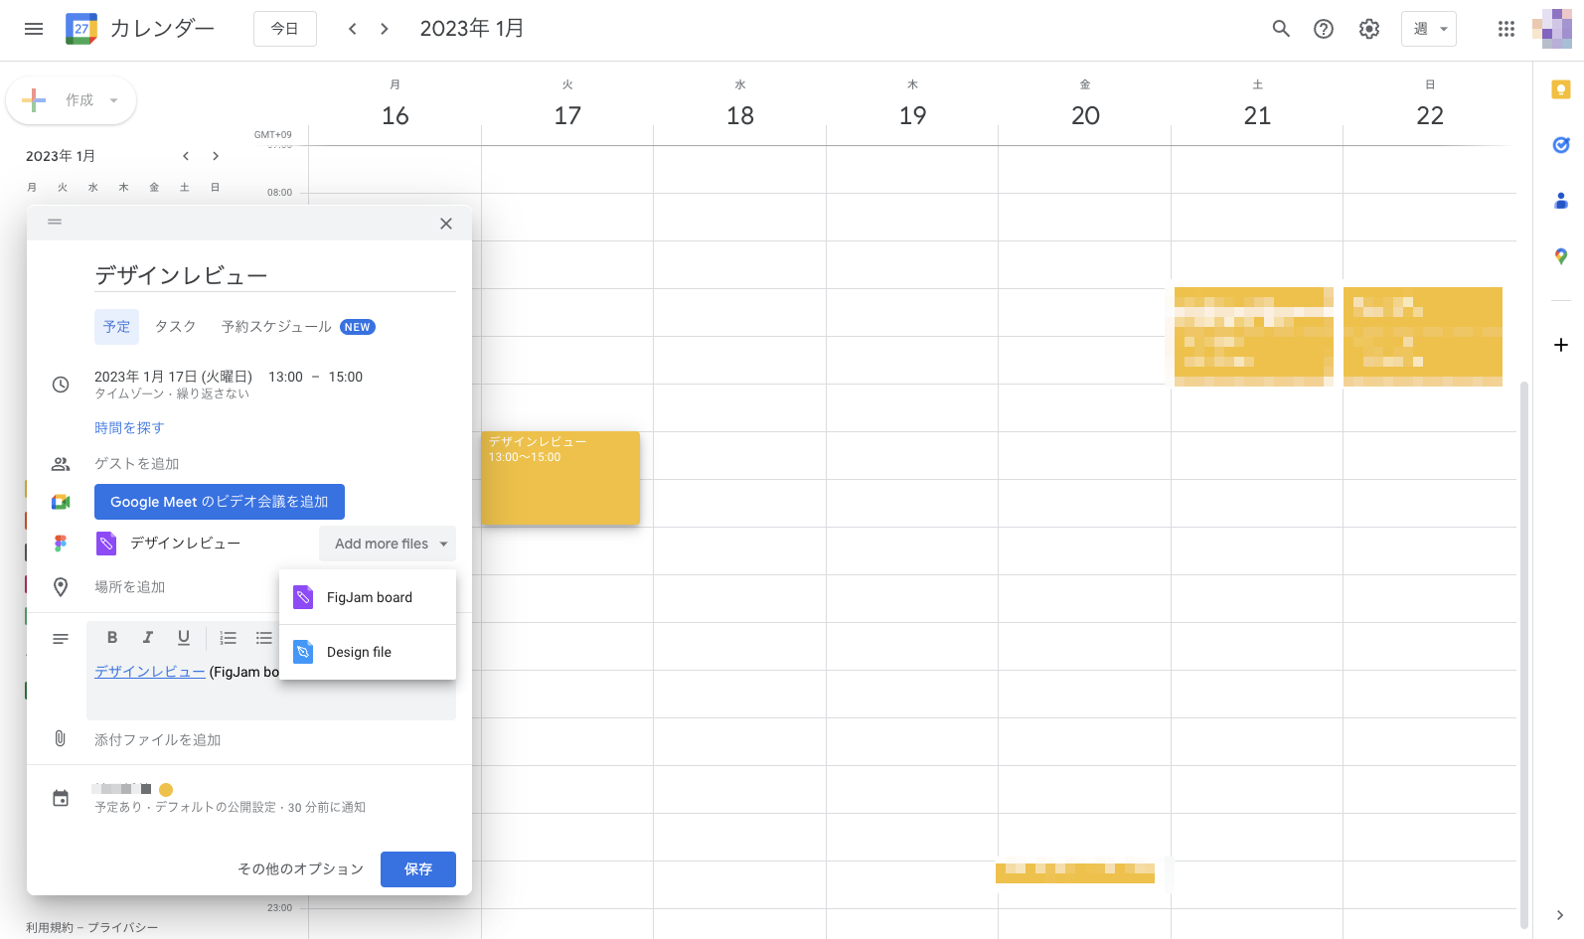1584x939 pixels.
Task: Expand the Create button dropdown arrow
Action: pyautogui.click(x=113, y=100)
